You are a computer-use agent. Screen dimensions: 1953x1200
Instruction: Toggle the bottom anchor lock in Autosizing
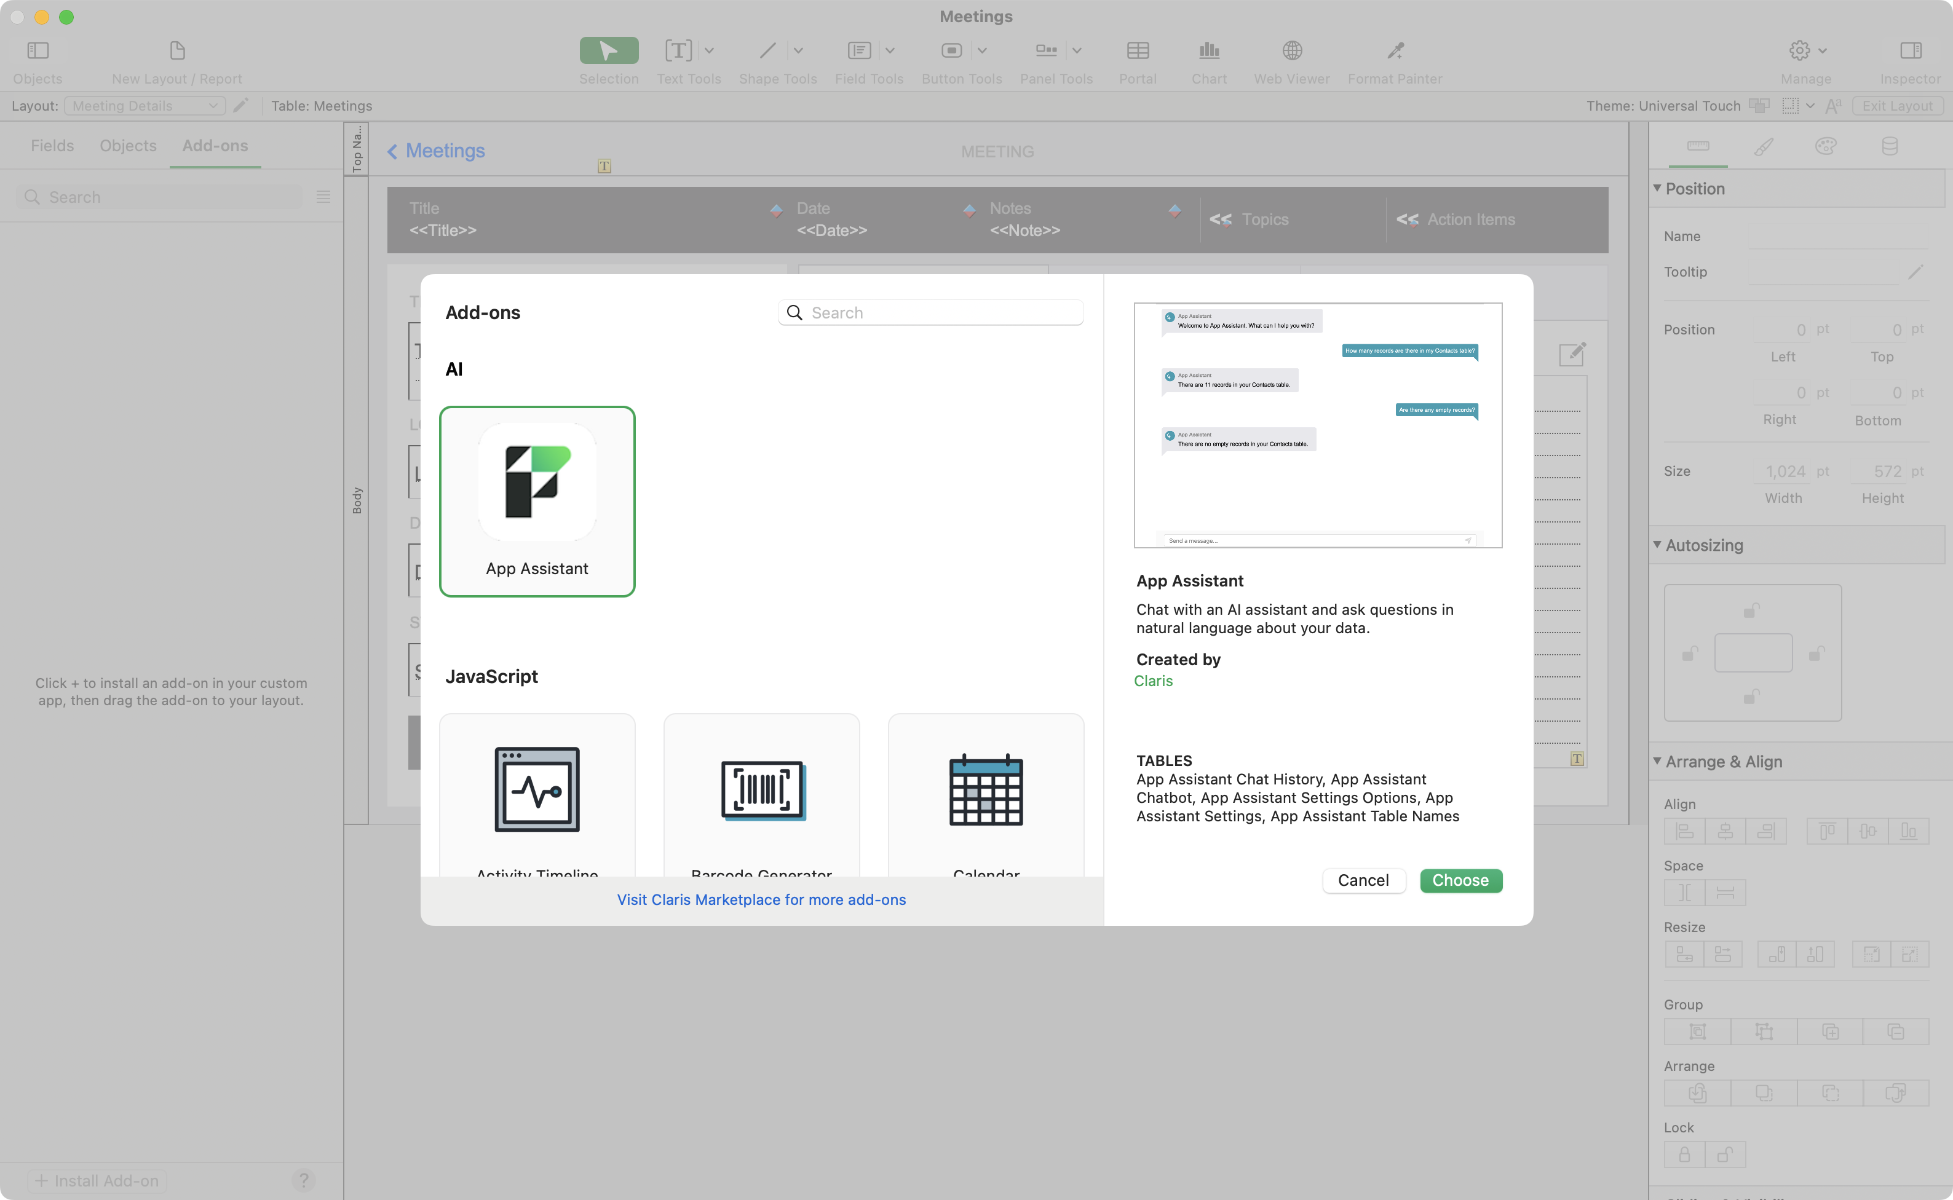(1751, 696)
